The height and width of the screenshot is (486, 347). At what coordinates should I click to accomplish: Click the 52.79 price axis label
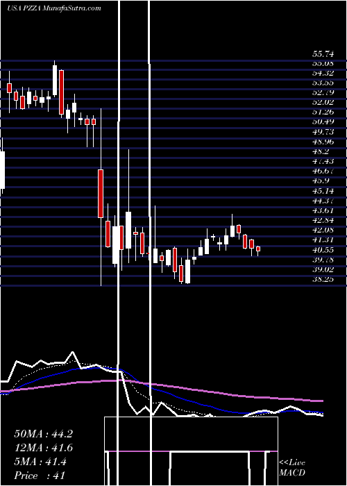coord(323,92)
